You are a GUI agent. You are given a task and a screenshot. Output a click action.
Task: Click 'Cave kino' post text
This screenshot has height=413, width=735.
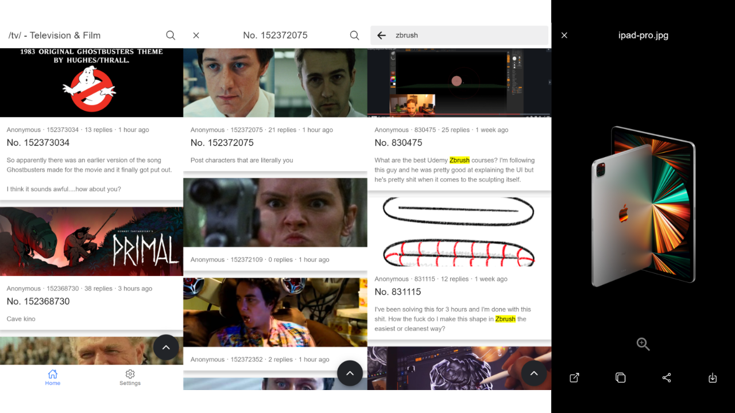21,319
